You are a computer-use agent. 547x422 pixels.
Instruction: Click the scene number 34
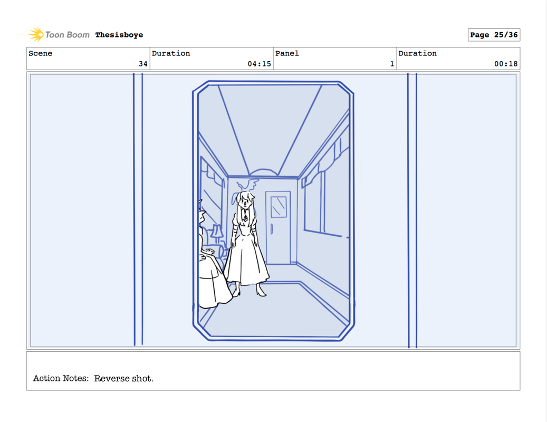(143, 64)
